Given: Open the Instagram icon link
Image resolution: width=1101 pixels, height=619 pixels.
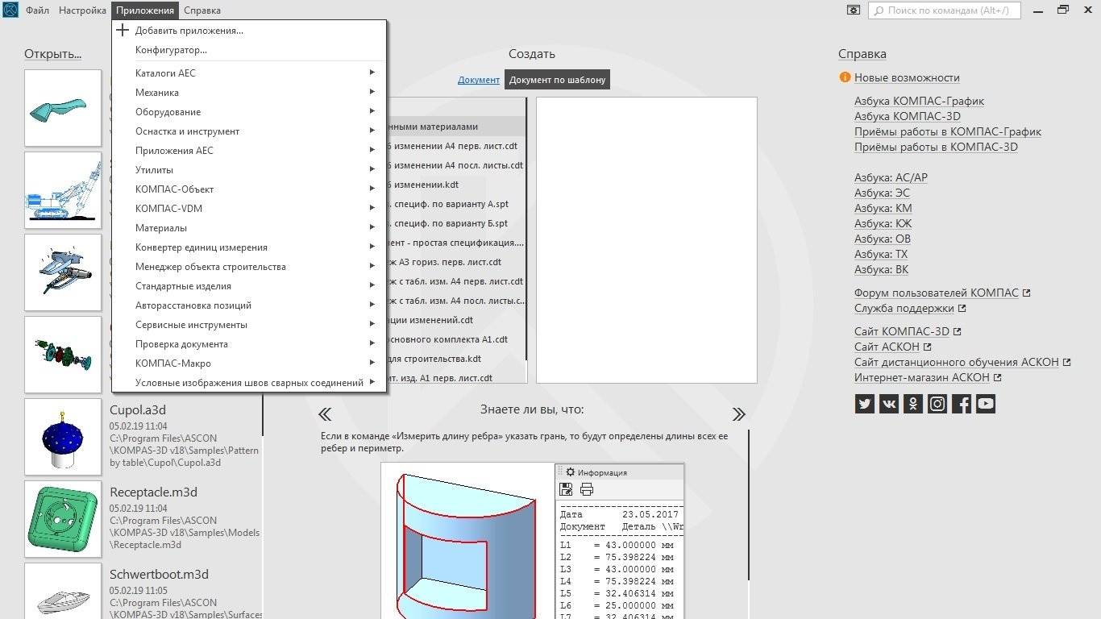Looking at the screenshot, I should [937, 404].
